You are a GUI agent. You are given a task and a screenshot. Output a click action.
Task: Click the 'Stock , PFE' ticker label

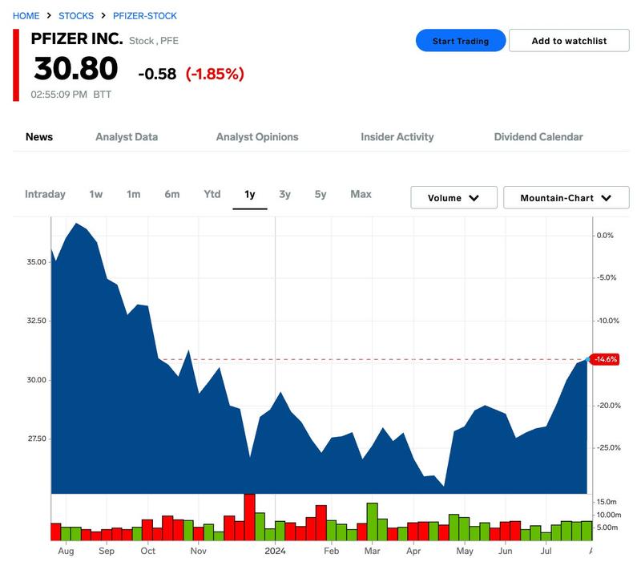pos(154,41)
